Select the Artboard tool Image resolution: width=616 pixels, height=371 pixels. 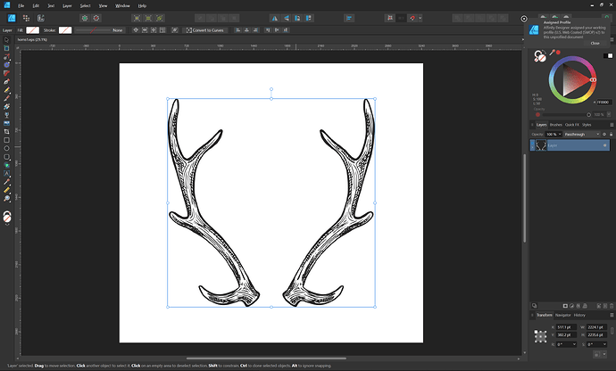(x=6, y=48)
